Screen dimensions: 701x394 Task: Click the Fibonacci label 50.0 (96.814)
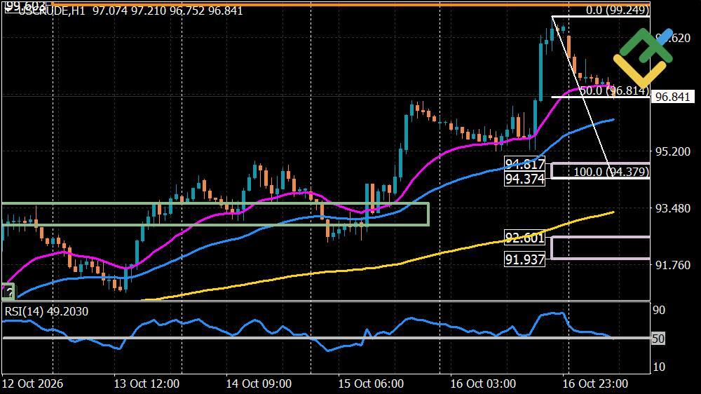pos(614,90)
